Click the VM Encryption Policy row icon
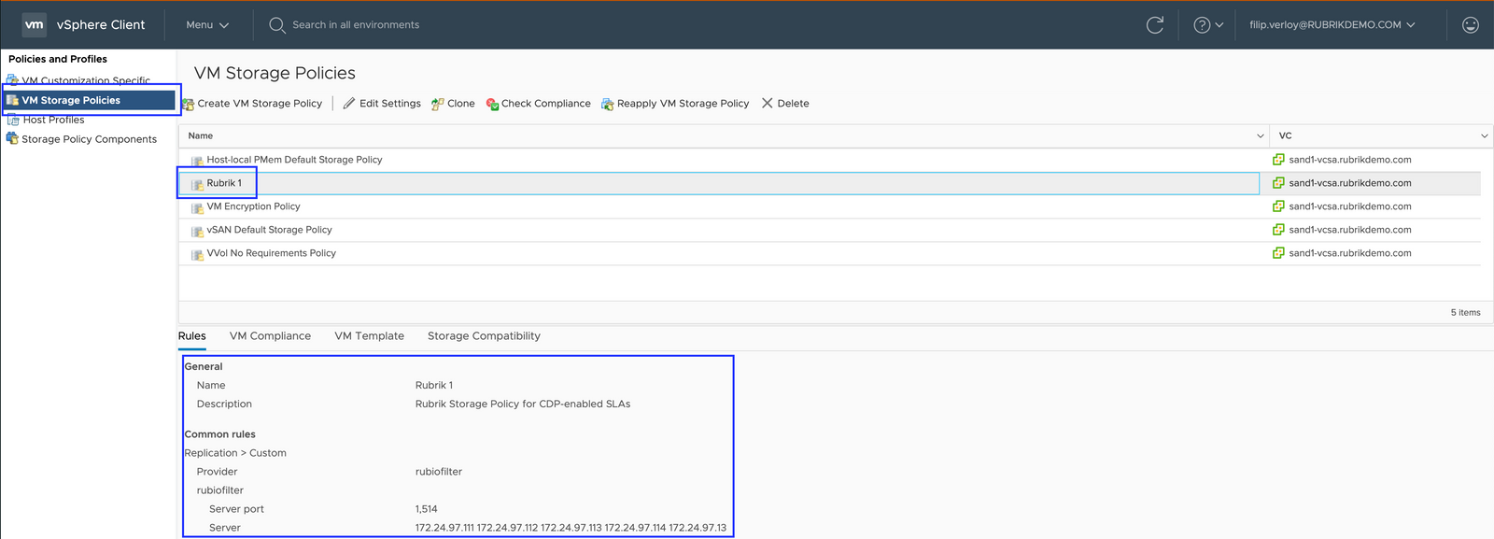Image resolution: width=1494 pixels, height=539 pixels. pyautogui.click(x=197, y=207)
